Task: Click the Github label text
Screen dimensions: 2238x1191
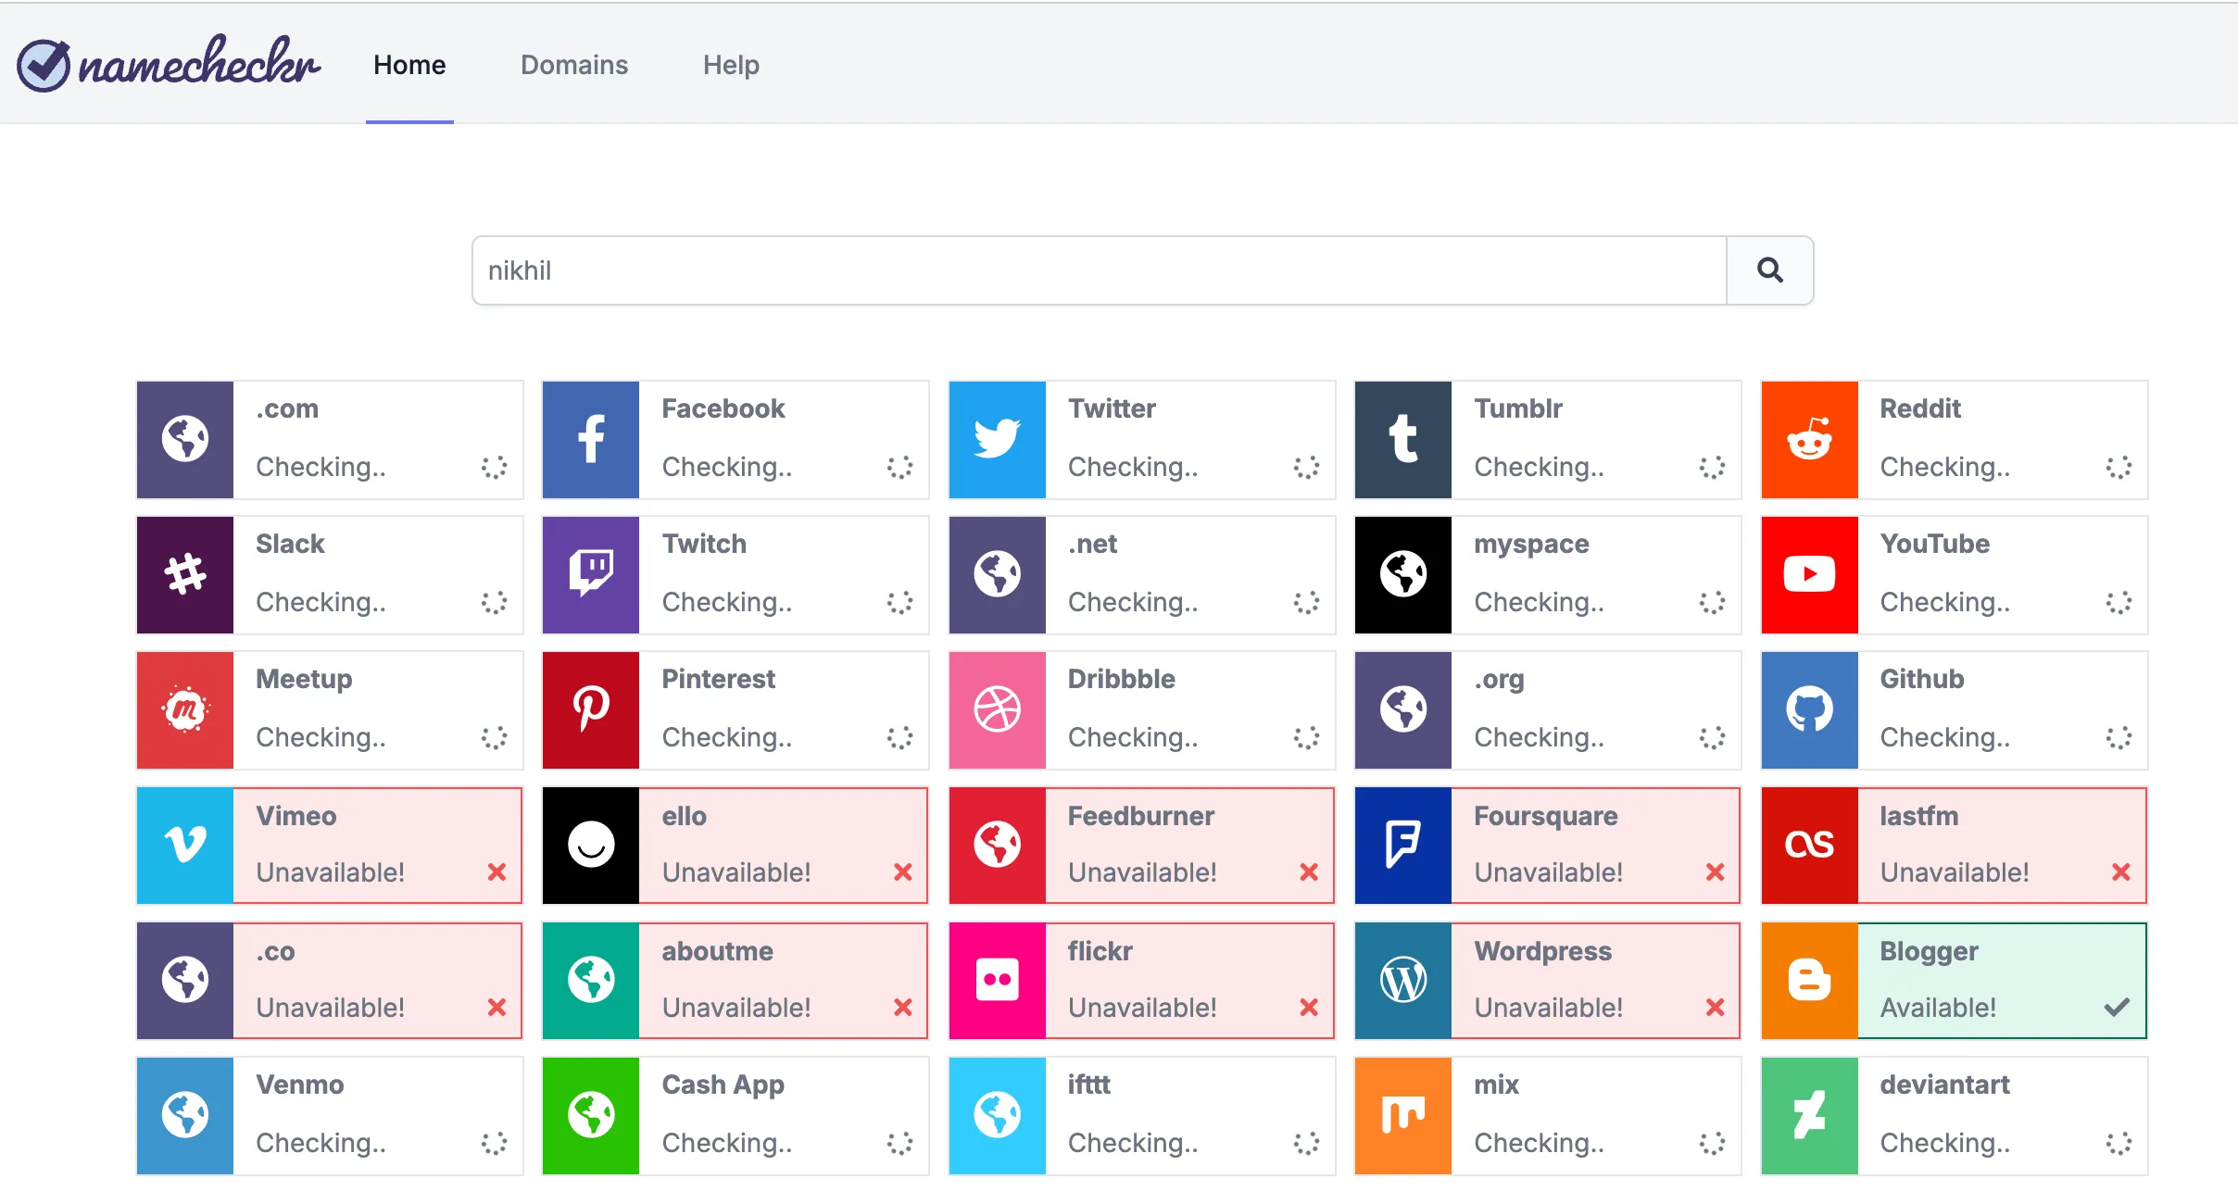Action: tap(1922, 679)
